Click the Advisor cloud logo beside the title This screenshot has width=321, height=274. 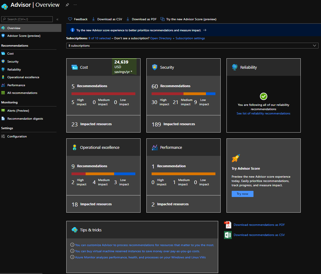[x=5, y=6]
